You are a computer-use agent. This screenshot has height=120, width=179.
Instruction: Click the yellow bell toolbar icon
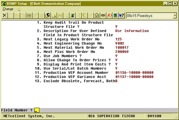point(54,15)
